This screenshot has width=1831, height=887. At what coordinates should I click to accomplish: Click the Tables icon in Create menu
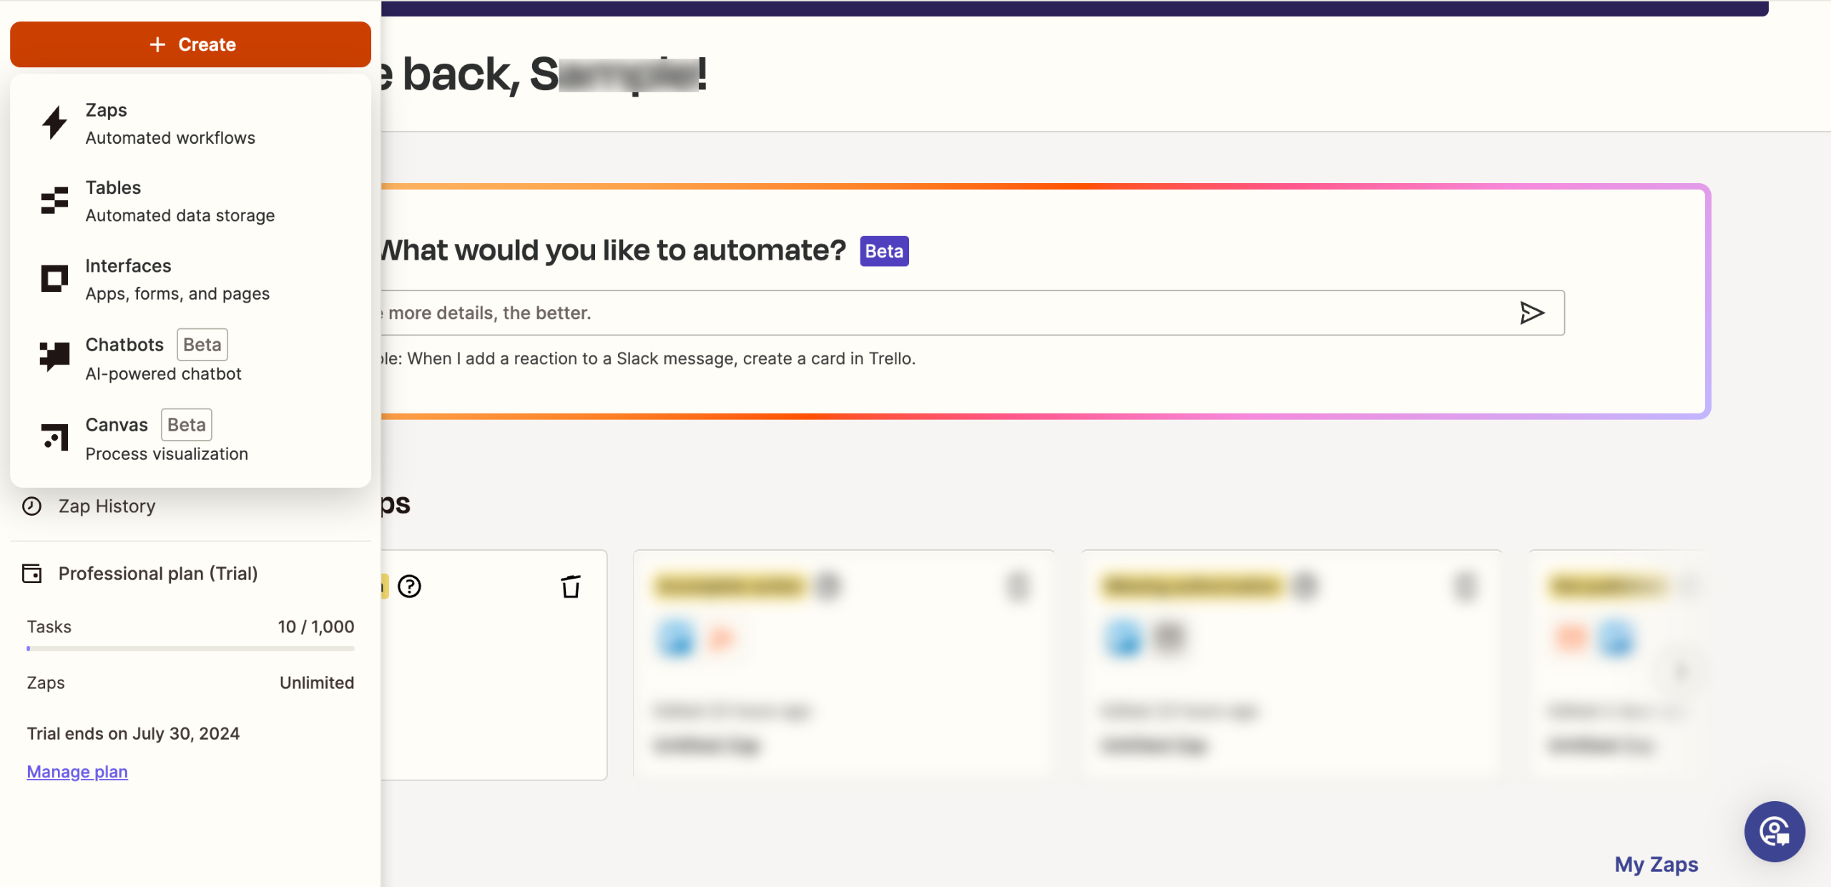[x=54, y=201]
